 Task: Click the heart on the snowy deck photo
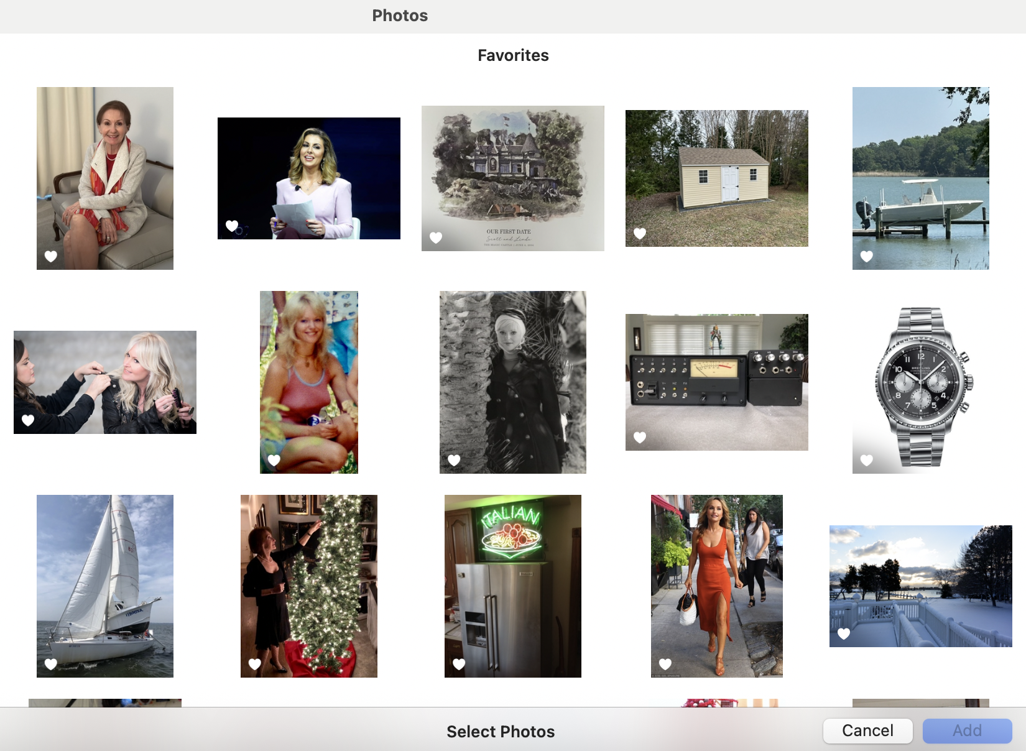844,634
